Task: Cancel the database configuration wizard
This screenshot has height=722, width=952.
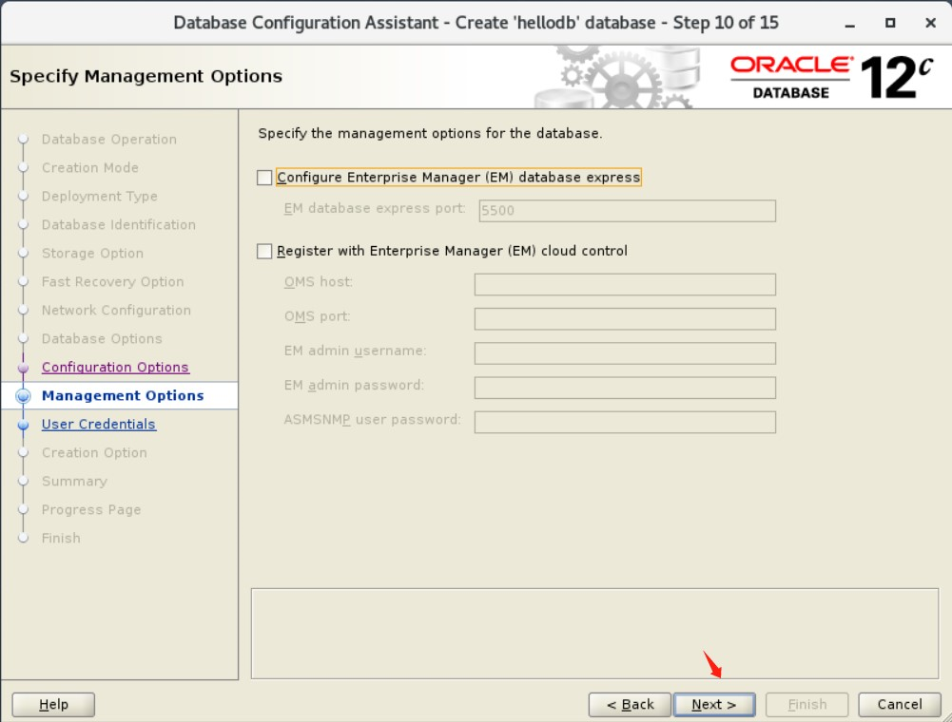Action: [899, 704]
